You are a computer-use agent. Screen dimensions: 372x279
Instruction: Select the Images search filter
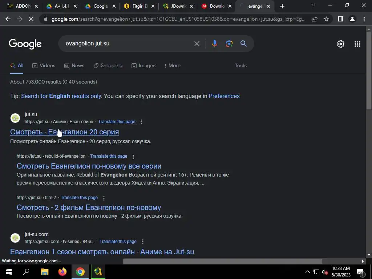pos(143,66)
